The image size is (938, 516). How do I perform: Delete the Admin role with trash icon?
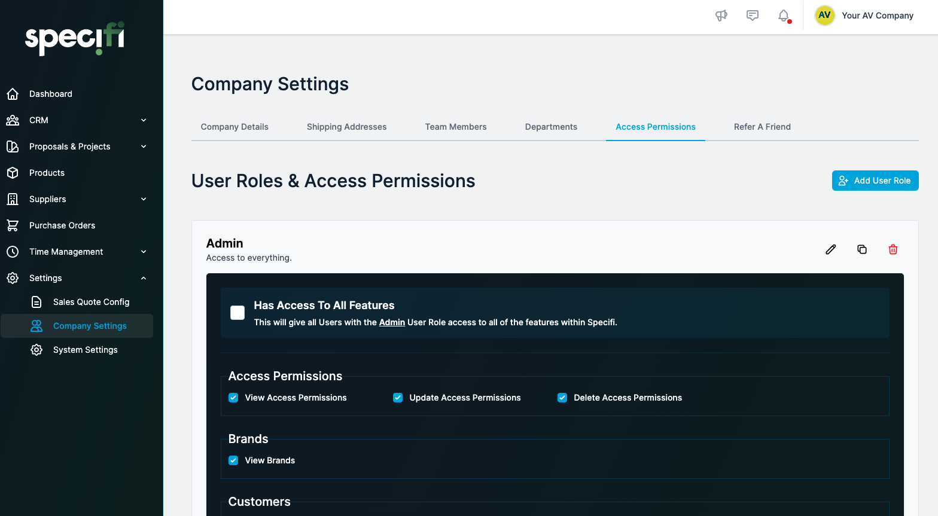click(x=893, y=249)
